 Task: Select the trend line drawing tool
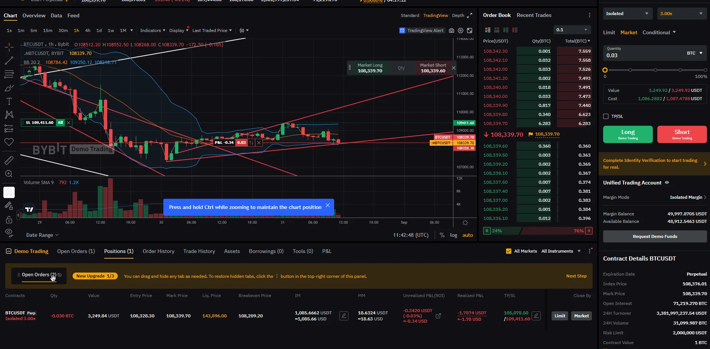tap(9, 61)
